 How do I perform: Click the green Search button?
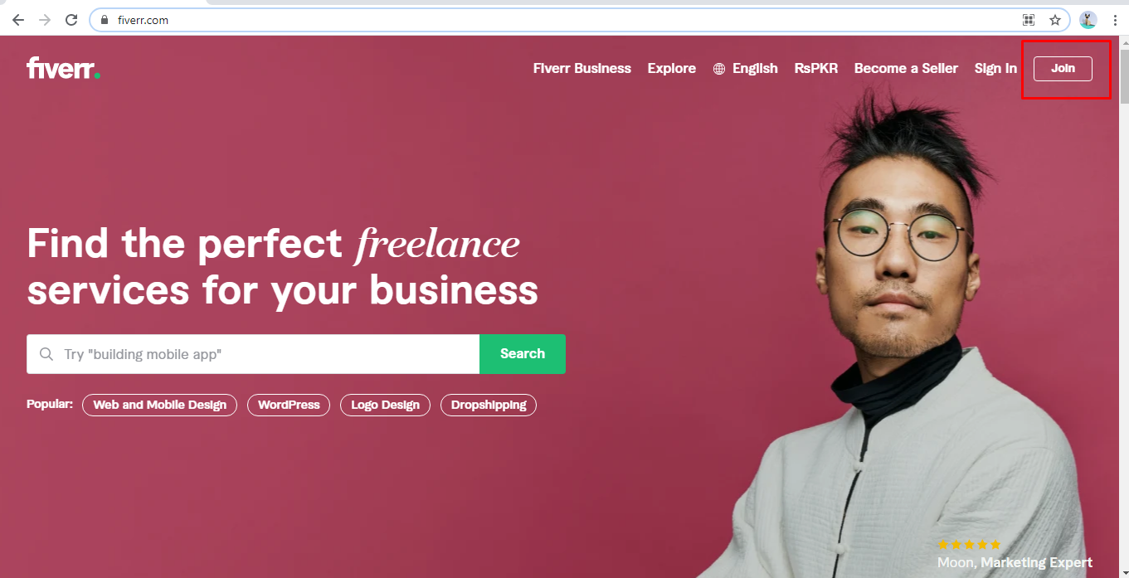pyautogui.click(x=523, y=354)
